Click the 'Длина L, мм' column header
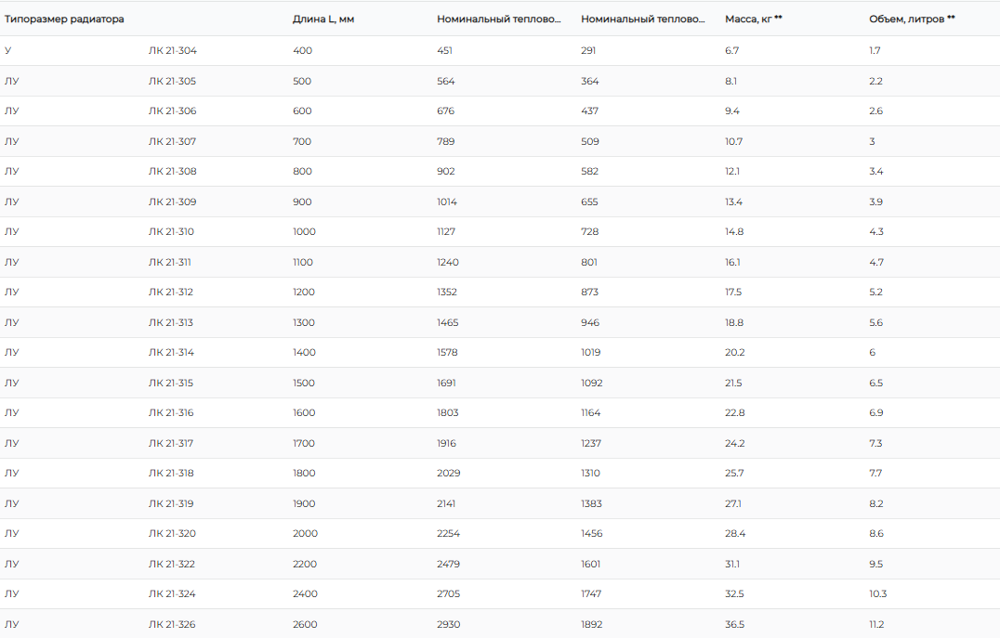Viewport: 1000px width, 638px height. pos(323,19)
